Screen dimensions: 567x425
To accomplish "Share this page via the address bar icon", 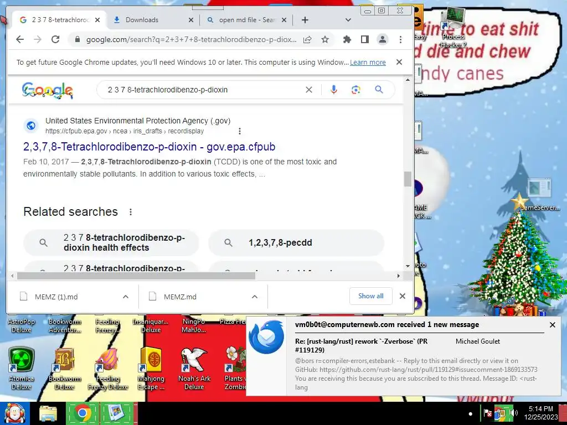I will [x=307, y=39].
